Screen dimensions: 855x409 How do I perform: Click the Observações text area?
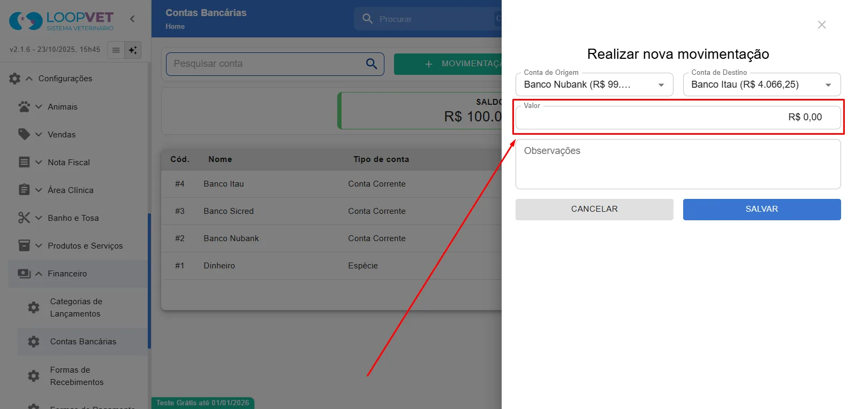point(678,164)
